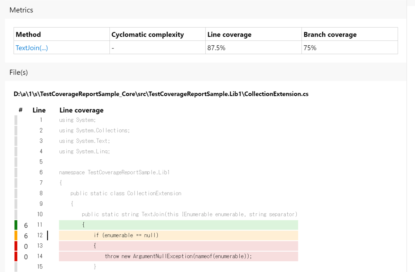Click the orange coverage marker on line 12

click(16, 235)
